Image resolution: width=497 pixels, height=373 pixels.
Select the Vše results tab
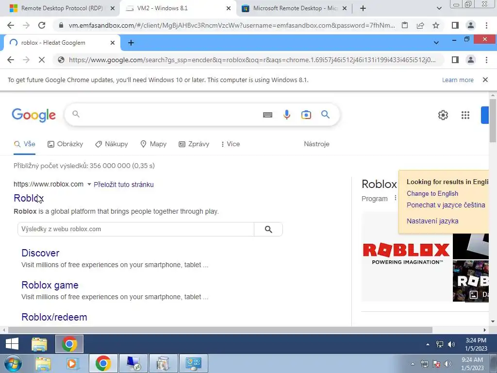[25, 144]
